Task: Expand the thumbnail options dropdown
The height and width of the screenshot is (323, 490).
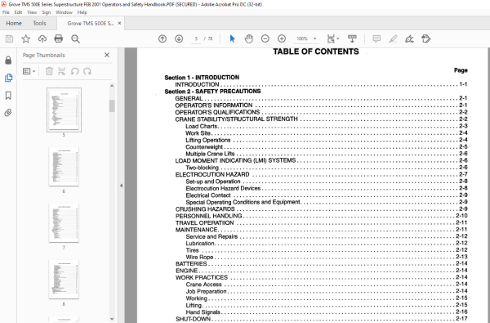Action: tap(29, 71)
